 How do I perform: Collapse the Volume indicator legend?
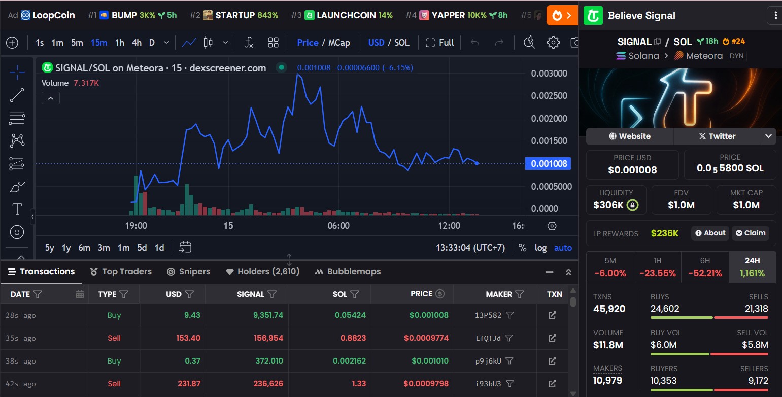pyautogui.click(x=51, y=98)
